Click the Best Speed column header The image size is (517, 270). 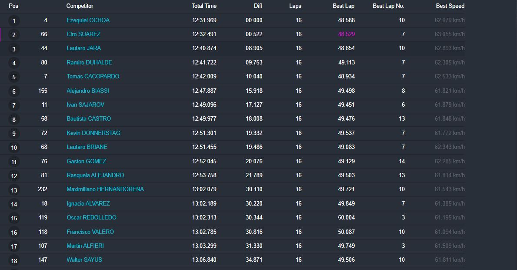(450, 6)
